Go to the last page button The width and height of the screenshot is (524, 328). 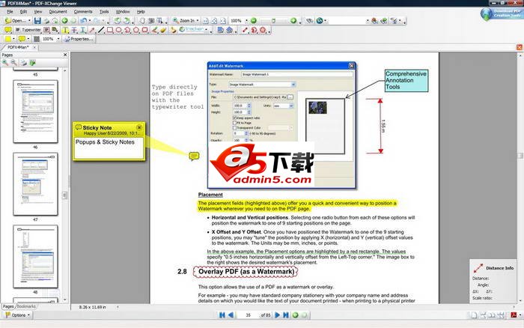click(x=286, y=315)
